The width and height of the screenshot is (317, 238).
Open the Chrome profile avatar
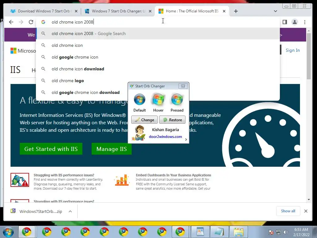tap(295, 22)
